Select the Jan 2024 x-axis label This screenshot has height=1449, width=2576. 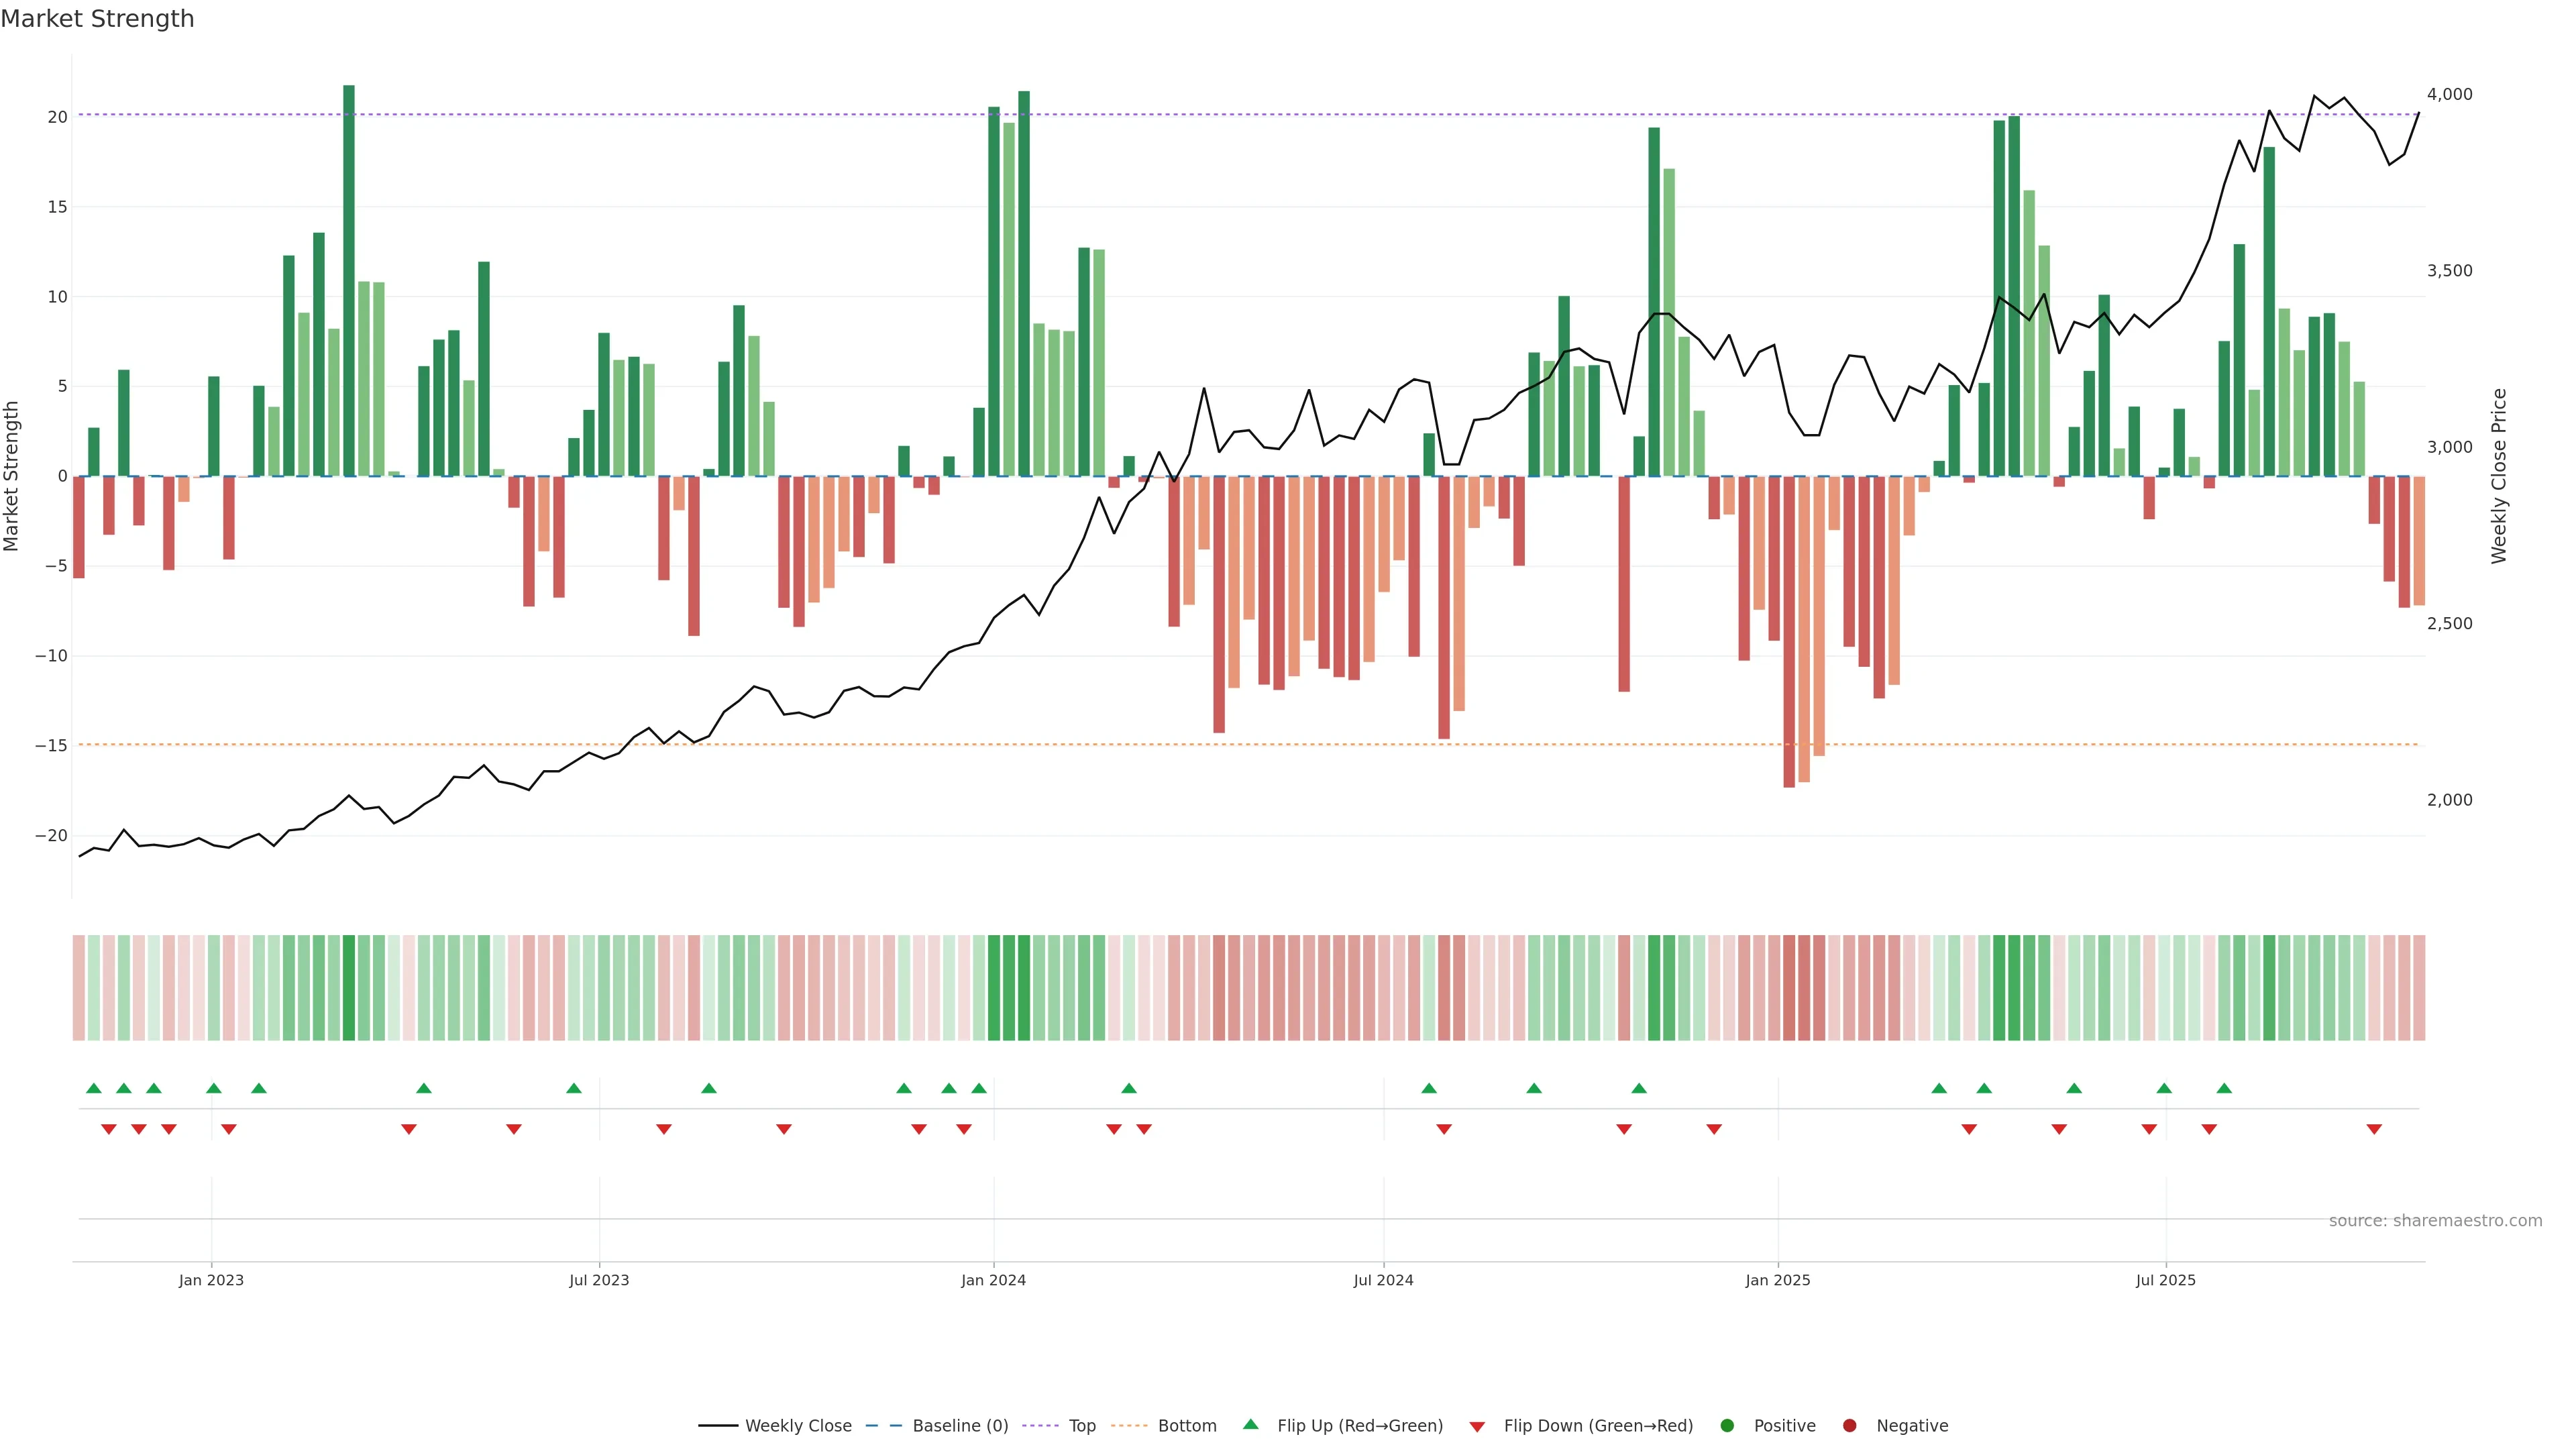pyautogui.click(x=993, y=1280)
